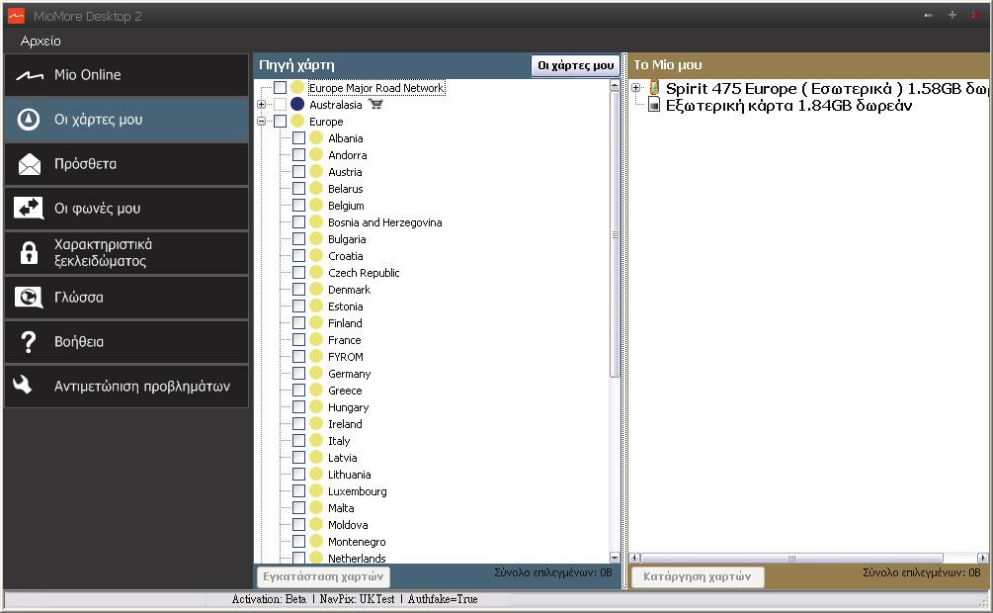Click yellow map dot next to Denmark
This screenshot has width=993, height=613.
point(316,289)
